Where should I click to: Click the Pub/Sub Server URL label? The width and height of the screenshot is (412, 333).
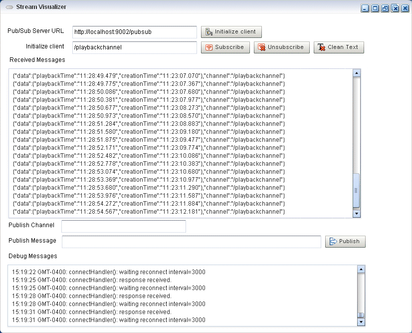[36, 31]
